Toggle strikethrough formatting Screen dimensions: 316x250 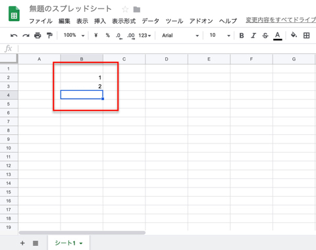click(265, 36)
